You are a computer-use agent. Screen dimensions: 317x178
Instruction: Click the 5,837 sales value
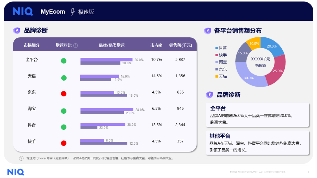tap(180, 60)
